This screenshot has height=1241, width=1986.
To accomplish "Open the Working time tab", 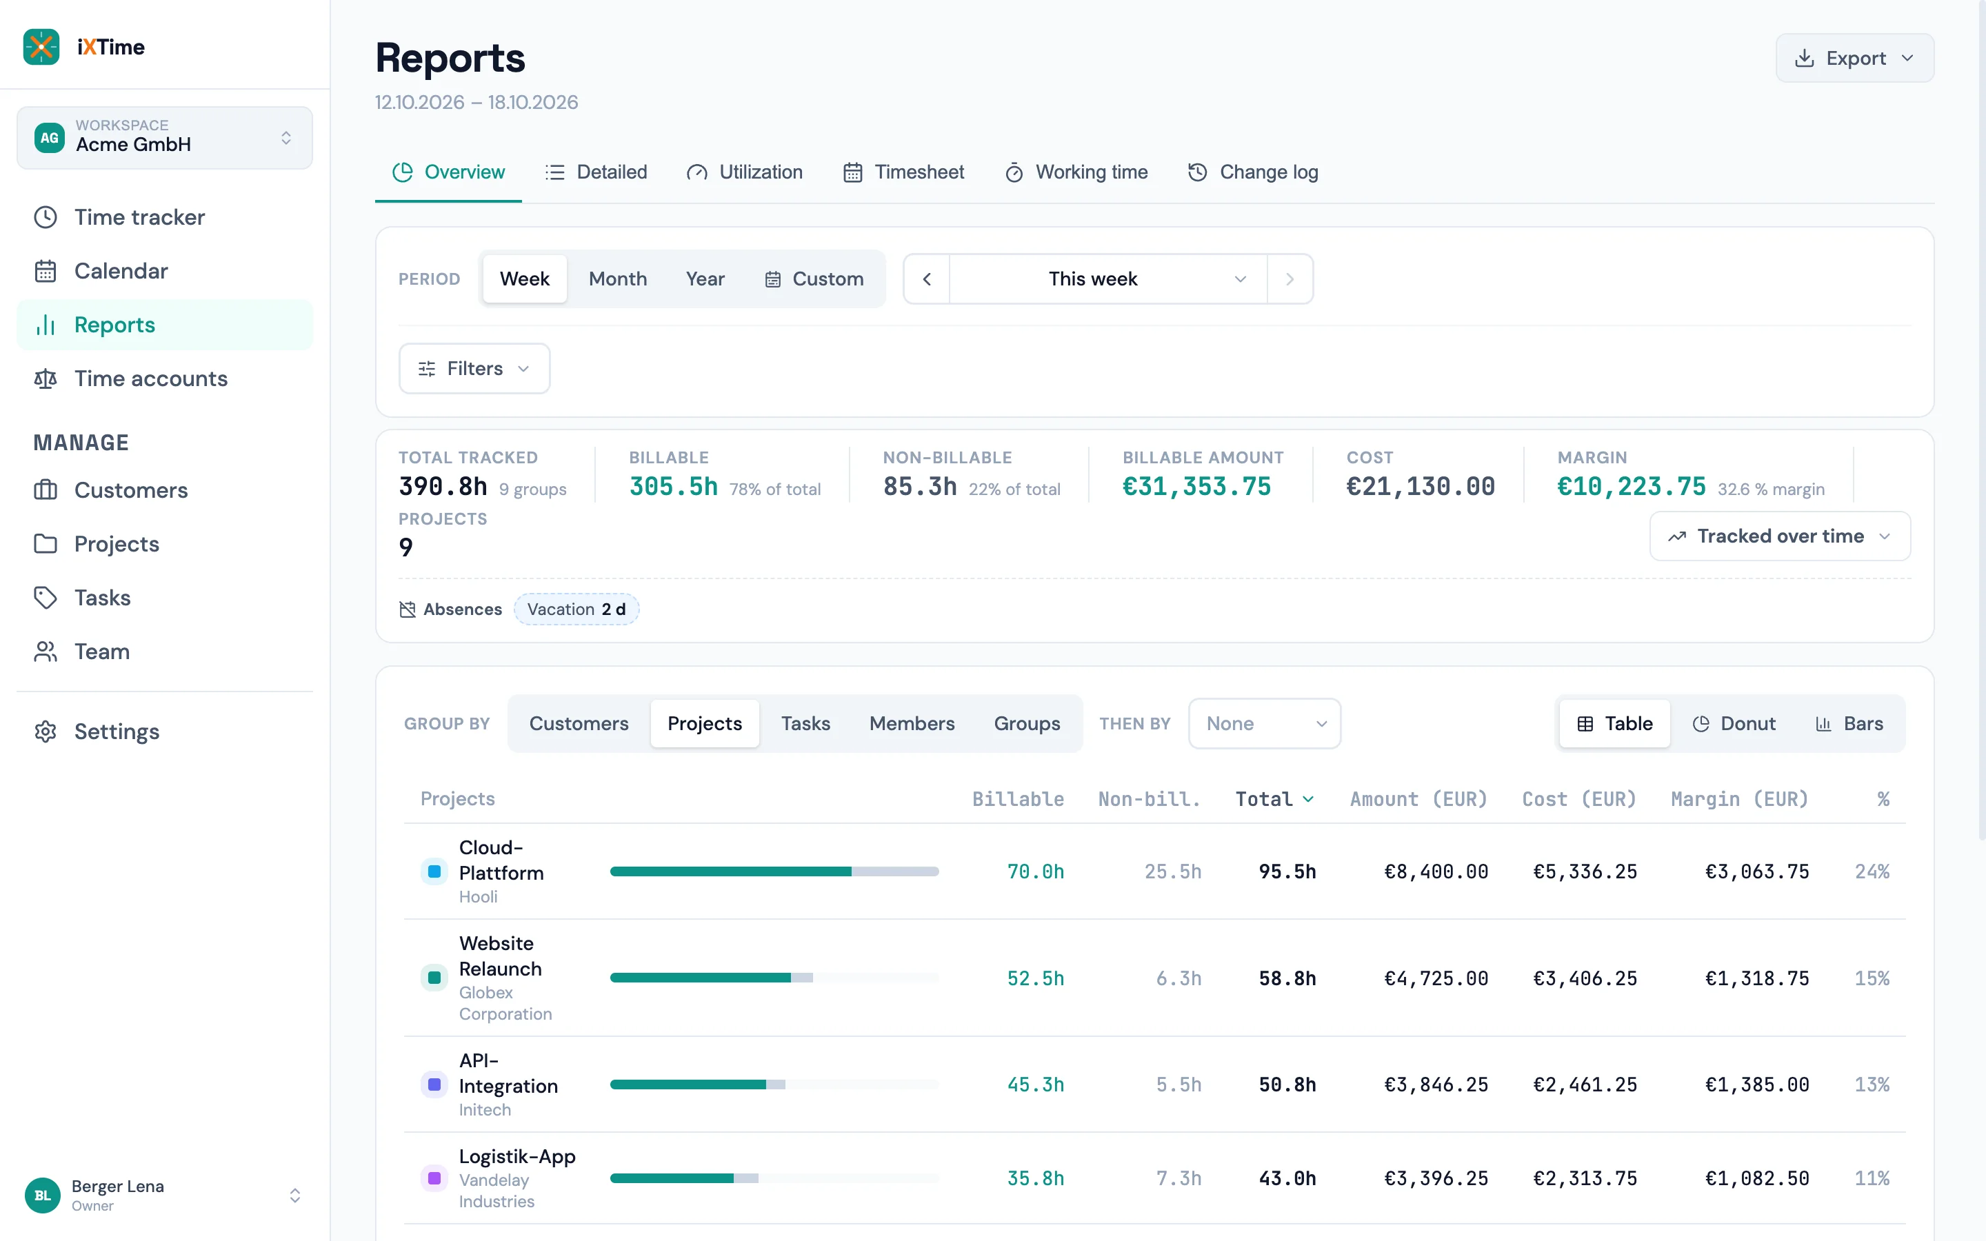I will [x=1076, y=172].
